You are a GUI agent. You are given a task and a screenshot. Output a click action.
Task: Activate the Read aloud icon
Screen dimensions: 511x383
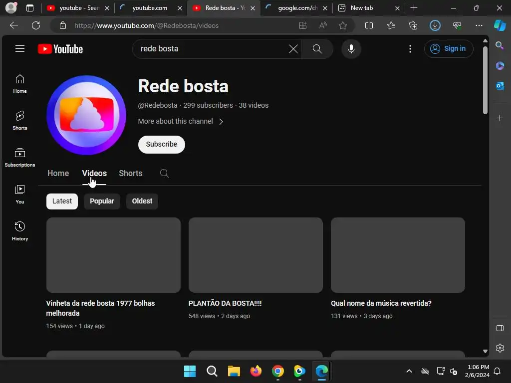323,25
